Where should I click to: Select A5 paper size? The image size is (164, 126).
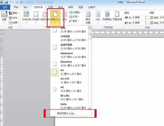69,89
